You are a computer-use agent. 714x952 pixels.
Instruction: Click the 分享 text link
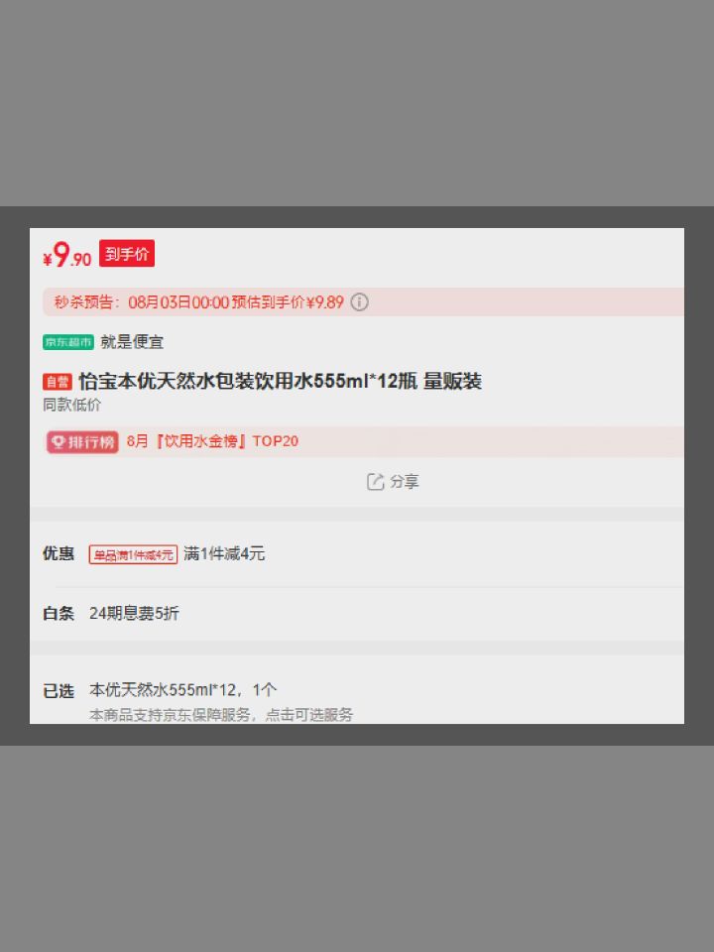[x=405, y=482]
